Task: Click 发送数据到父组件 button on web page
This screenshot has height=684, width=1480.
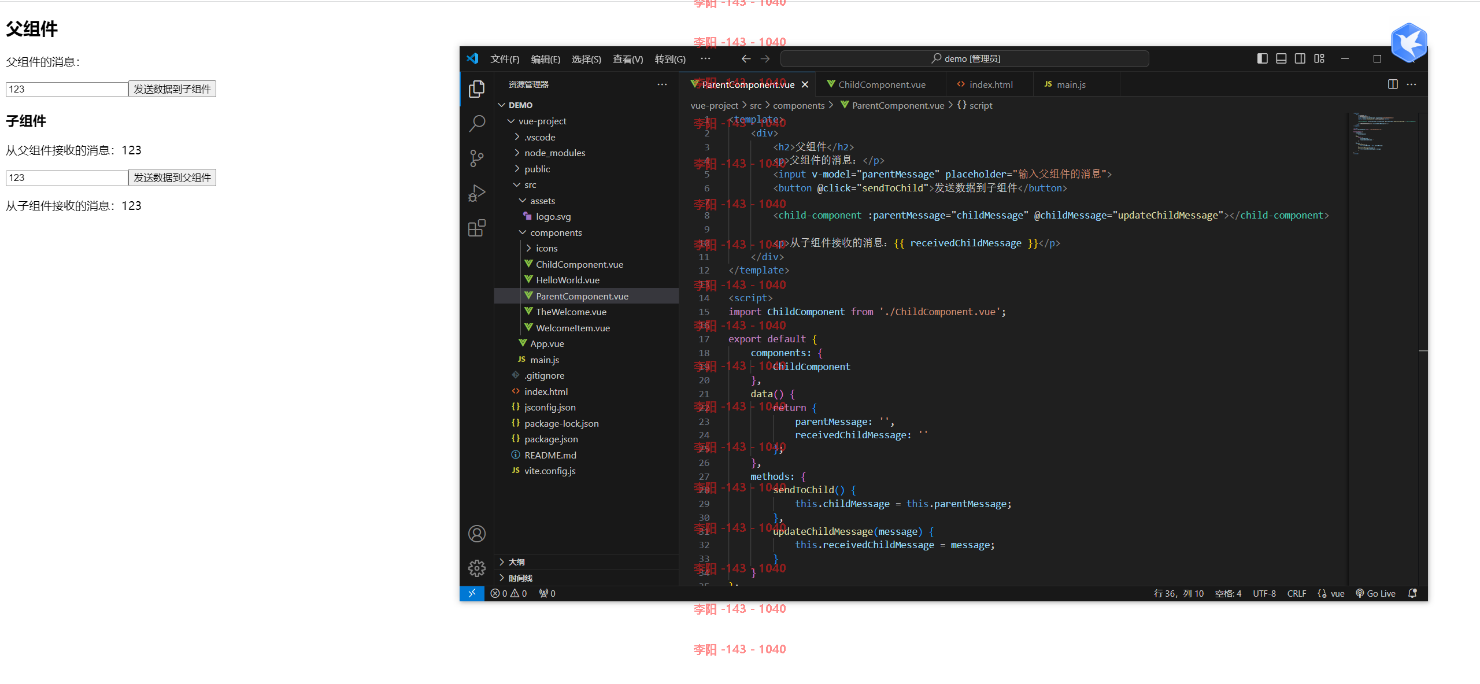Action: [x=172, y=178]
